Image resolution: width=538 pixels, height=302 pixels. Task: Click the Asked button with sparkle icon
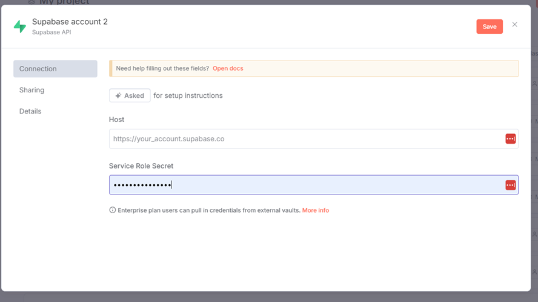(x=130, y=95)
